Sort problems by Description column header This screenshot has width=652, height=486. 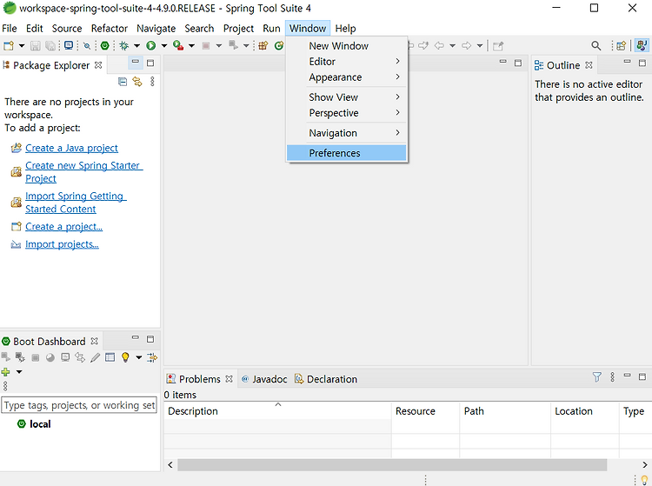click(x=277, y=411)
